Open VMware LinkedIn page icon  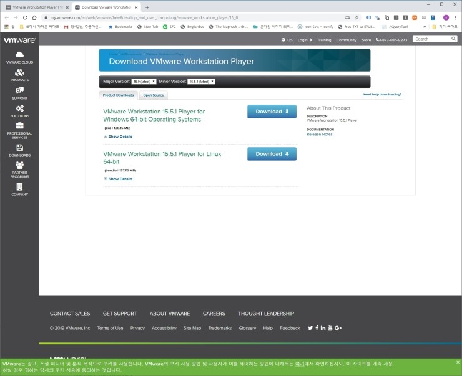point(323,328)
